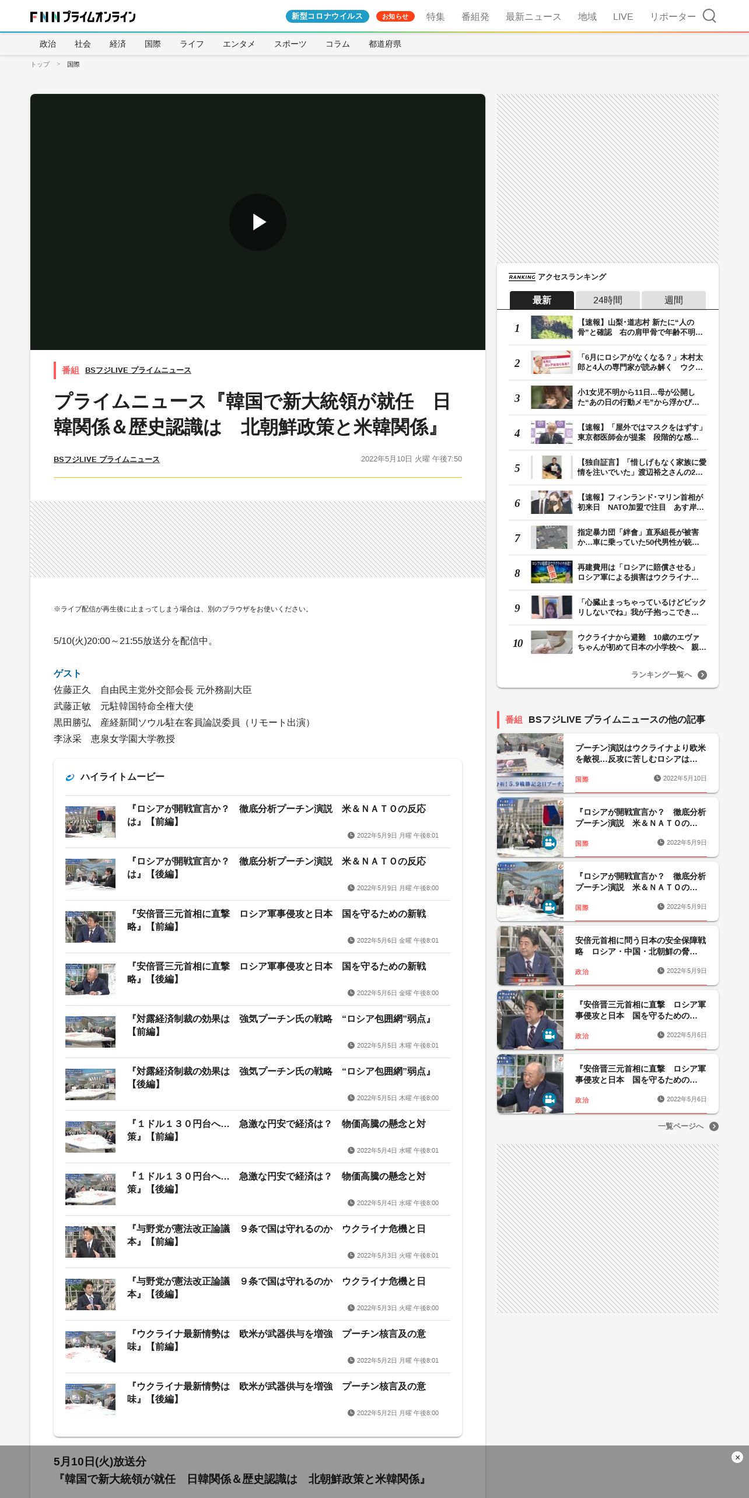749x1498 pixels.
Task: Open 番組発 in top navigation
Action: click(475, 16)
